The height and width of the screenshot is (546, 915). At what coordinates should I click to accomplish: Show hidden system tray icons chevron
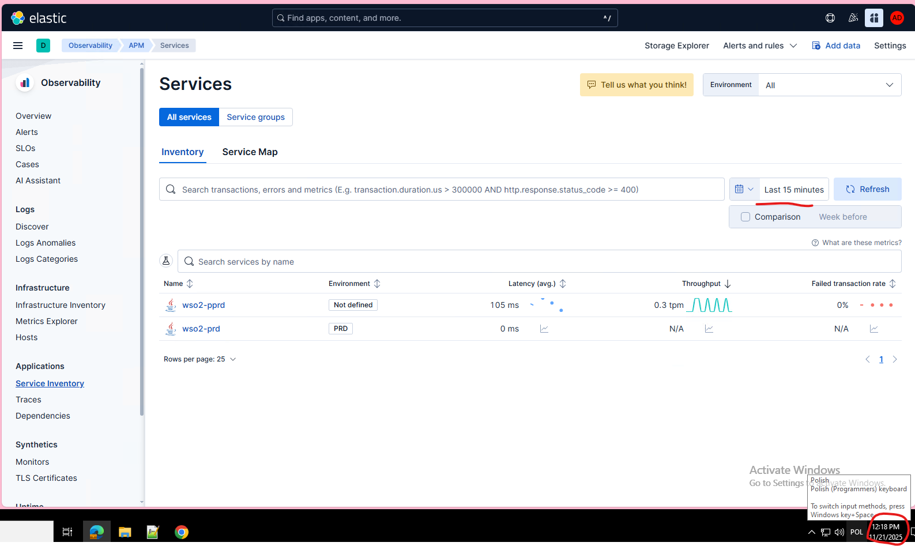click(811, 532)
